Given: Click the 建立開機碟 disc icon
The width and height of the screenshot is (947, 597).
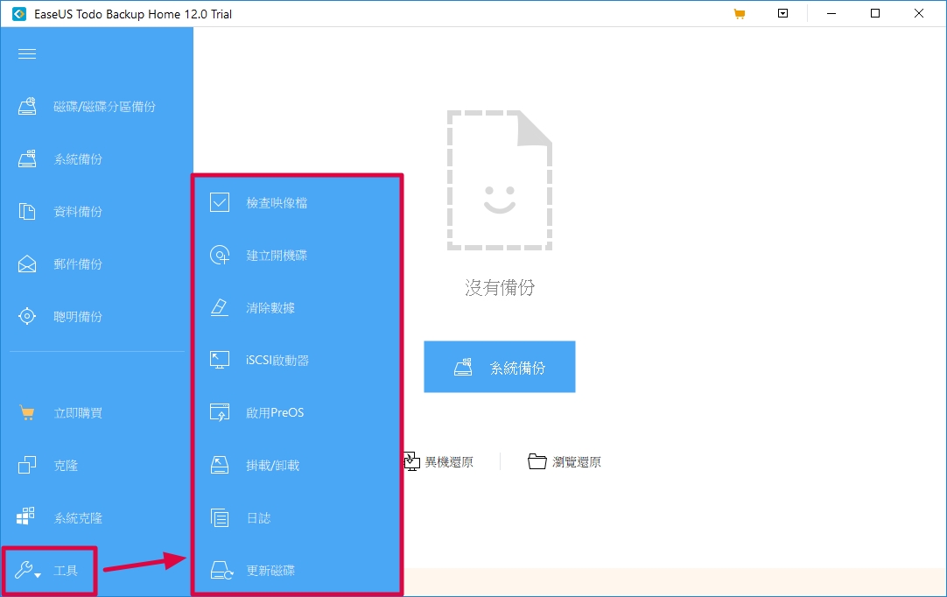Looking at the screenshot, I should coord(219,255).
